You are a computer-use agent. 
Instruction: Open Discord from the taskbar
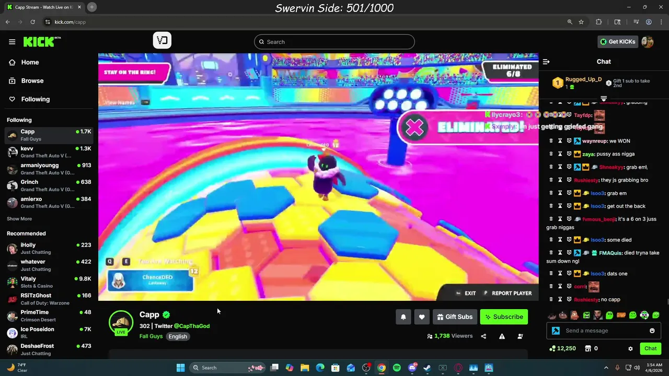click(412, 368)
